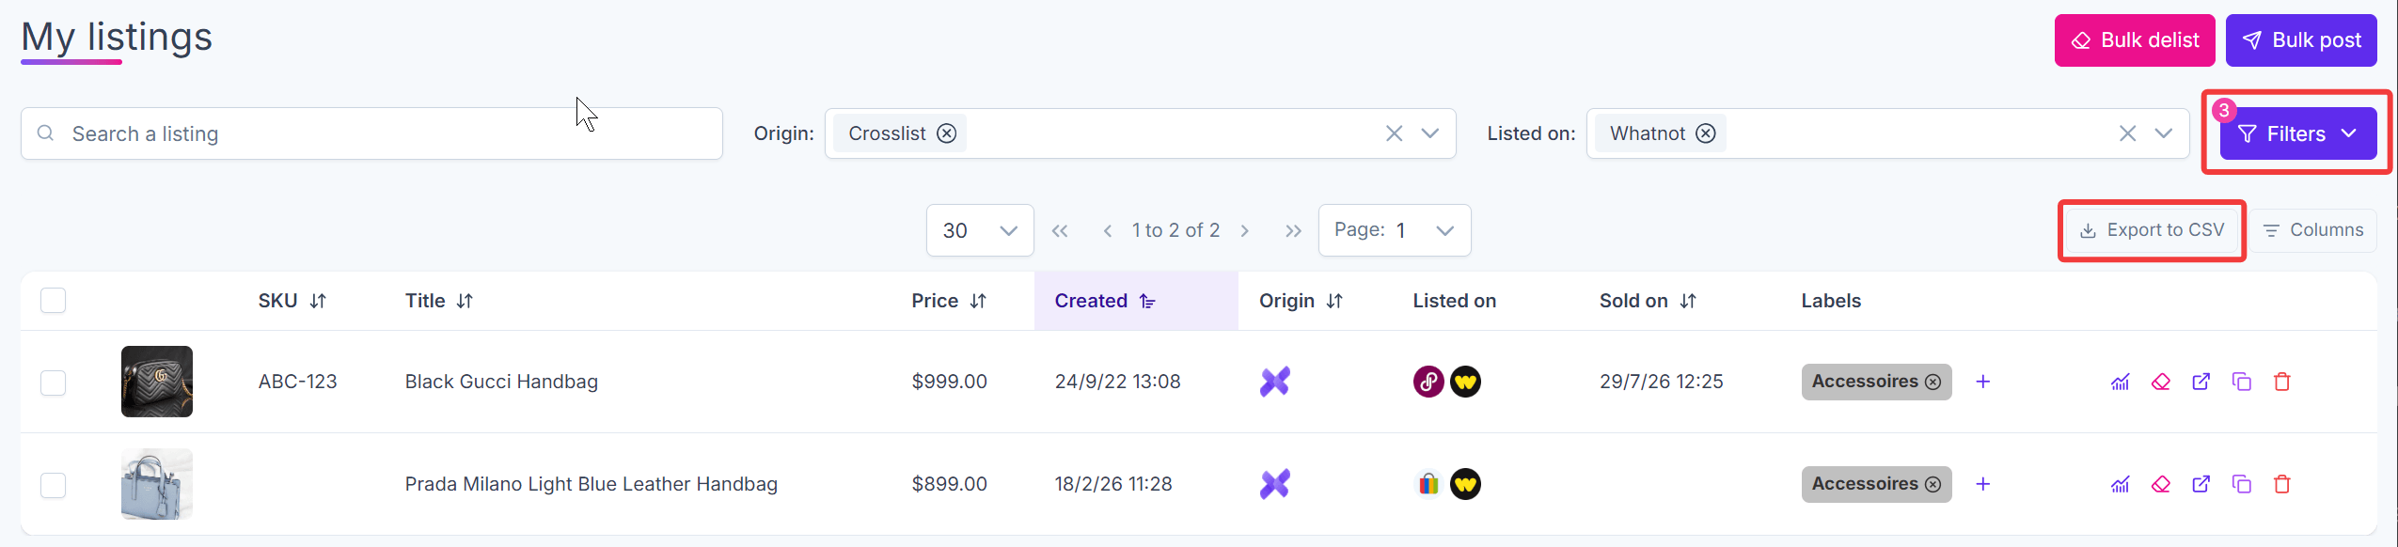Viewport: 2398px width, 547px height.
Task: Remove the Whatnot listed-on filter chip
Action: [x=1706, y=133]
